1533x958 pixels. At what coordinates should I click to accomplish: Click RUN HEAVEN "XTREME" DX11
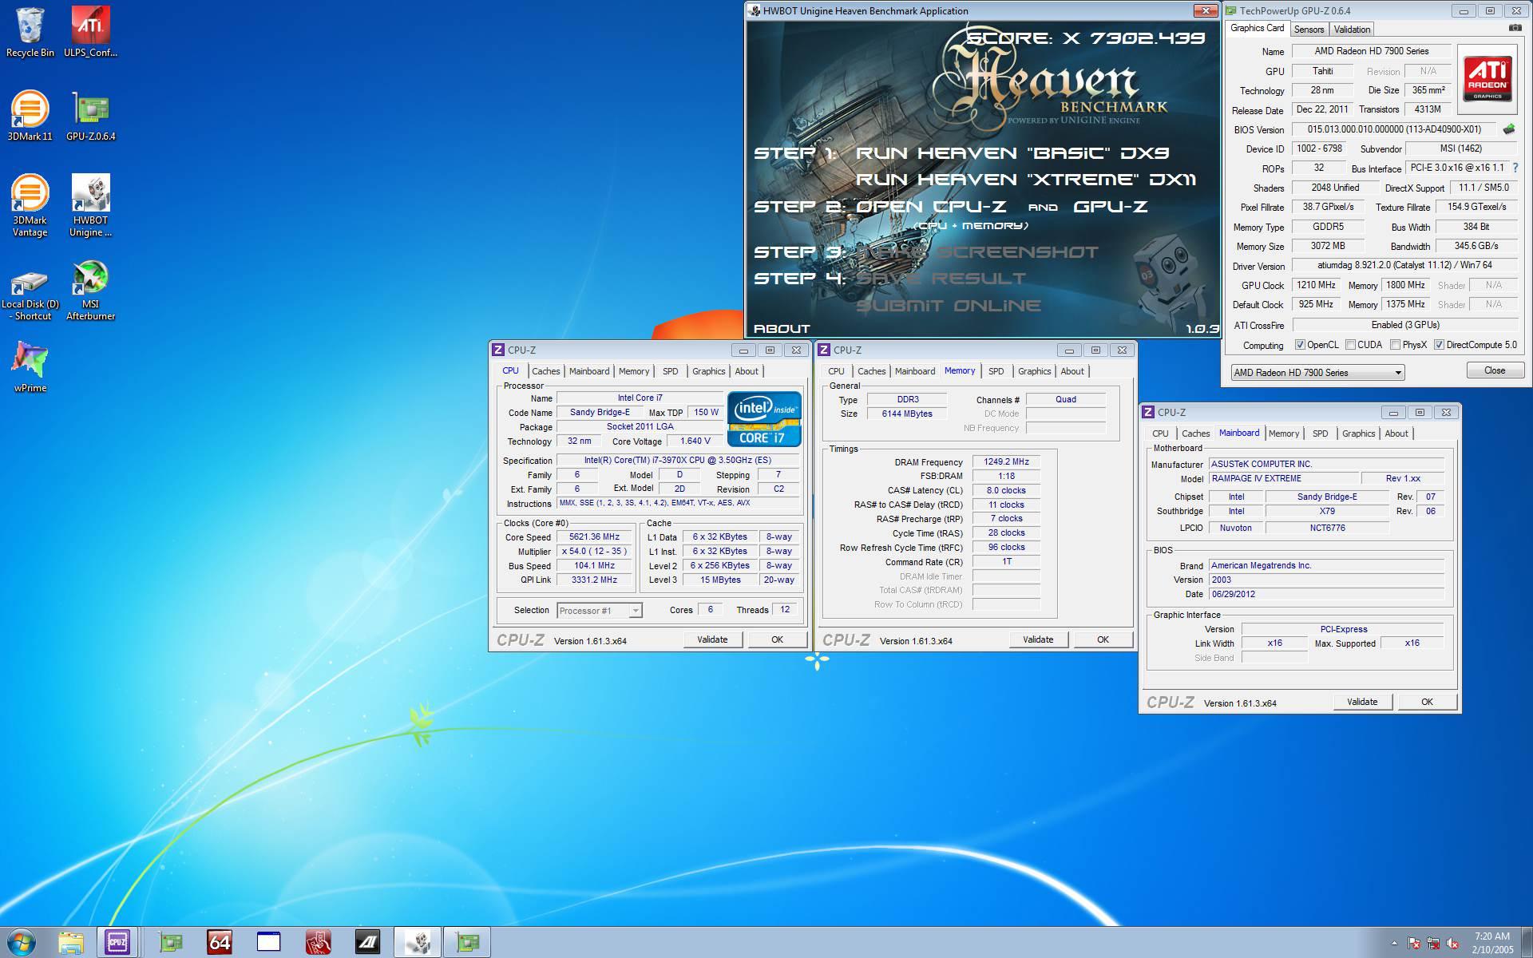[1026, 179]
